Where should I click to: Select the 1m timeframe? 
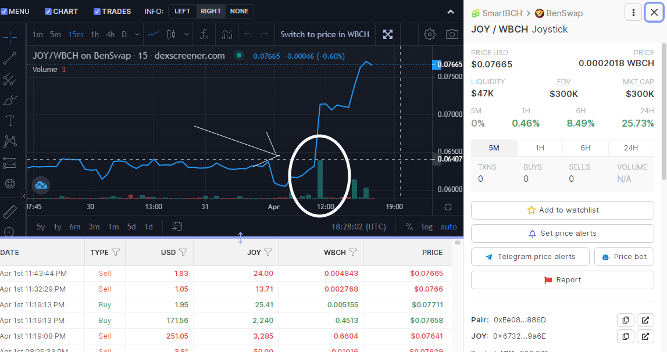[37, 34]
